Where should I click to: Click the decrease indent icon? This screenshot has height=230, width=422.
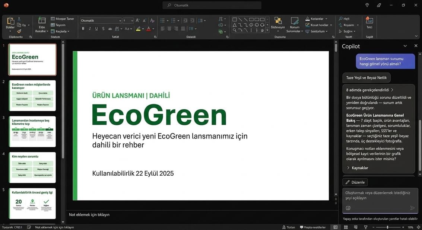click(x=185, y=20)
